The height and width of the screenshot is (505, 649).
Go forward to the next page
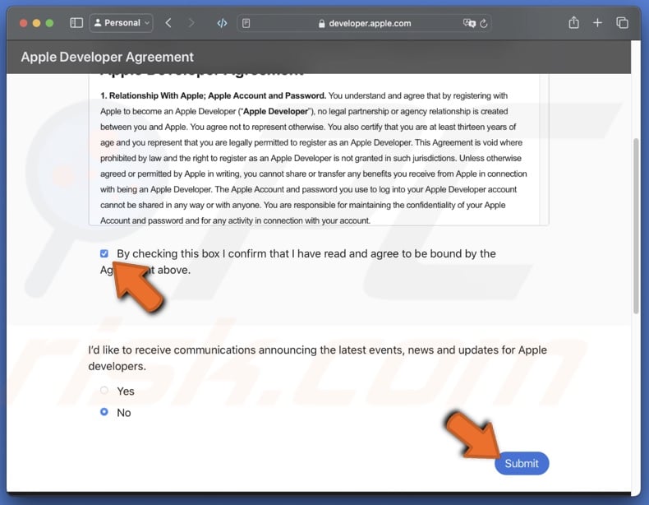(x=191, y=23)
